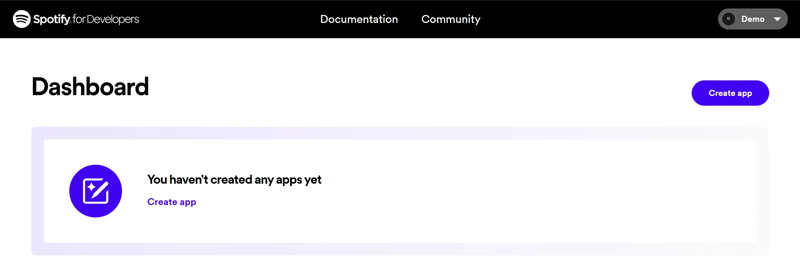Open the Documentation menu item
The height and width of the screenshot is (272, 800).
[359, 19]
